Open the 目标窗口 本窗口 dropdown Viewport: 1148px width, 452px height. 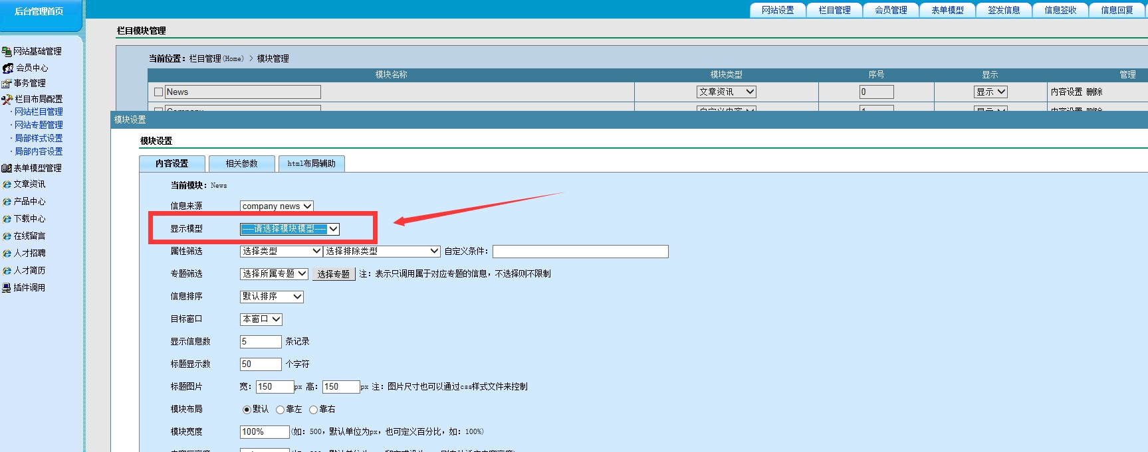pos(261,319)
